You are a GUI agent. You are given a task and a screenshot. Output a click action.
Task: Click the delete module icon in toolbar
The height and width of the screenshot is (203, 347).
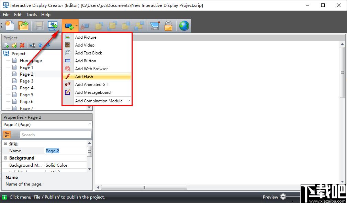[x=84, y=26]
